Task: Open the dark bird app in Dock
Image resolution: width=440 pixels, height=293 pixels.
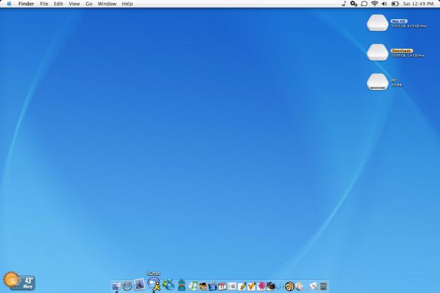Action: (x=270, y=286)
